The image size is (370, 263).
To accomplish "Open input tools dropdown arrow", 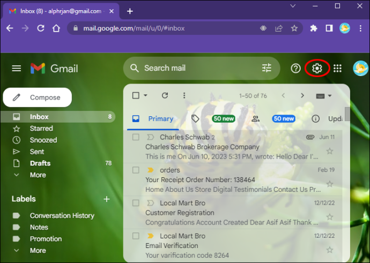I will [x=330, y=96].
